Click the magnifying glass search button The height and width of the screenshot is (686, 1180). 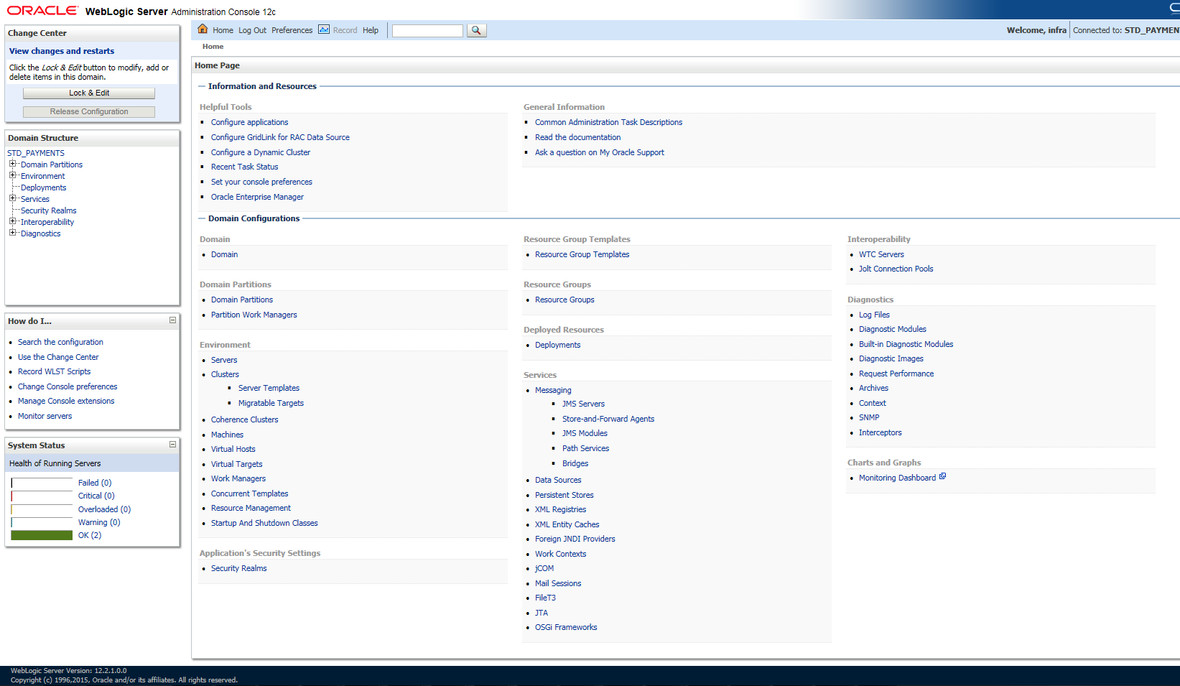click(476, 30)
